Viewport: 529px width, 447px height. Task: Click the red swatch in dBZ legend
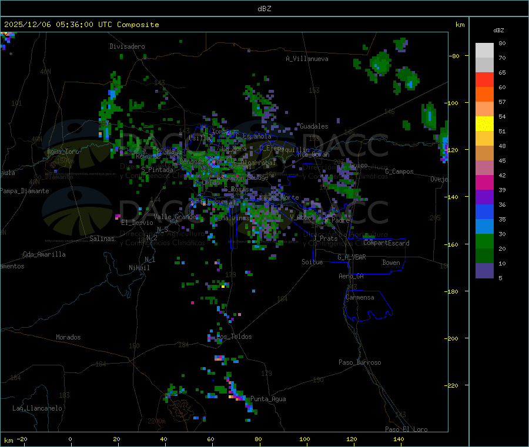coord(484,79)
